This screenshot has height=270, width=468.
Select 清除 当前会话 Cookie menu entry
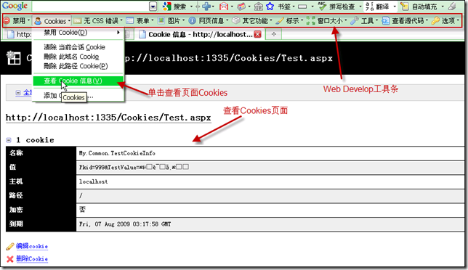78,47
